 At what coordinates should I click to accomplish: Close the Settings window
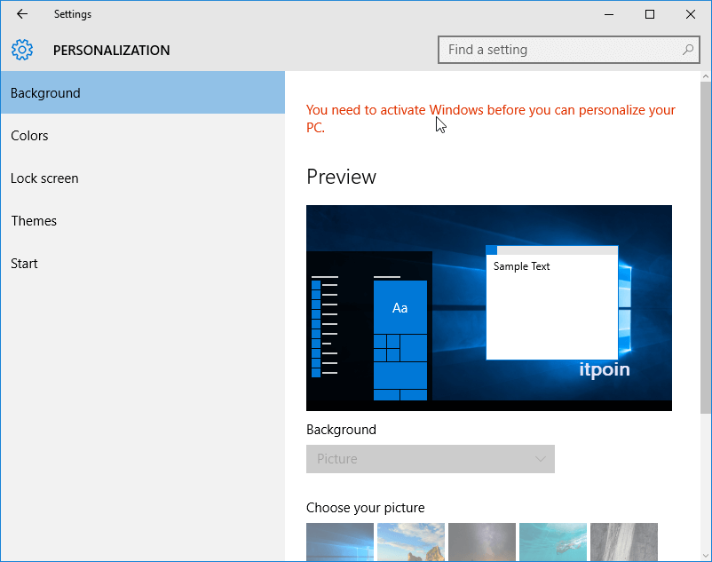(691, 14)
